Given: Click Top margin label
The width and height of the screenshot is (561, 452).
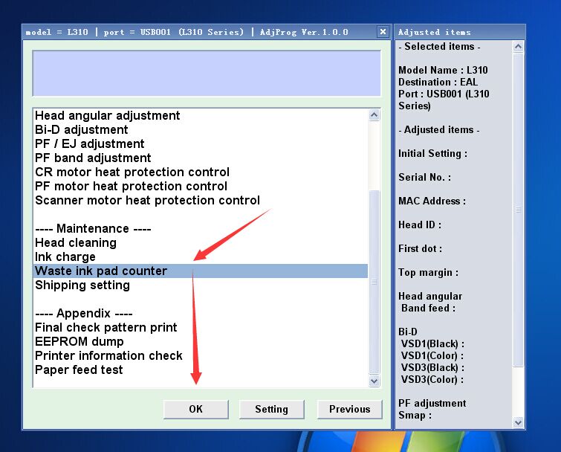Looking at the screenshot, I should coord(428,272).
